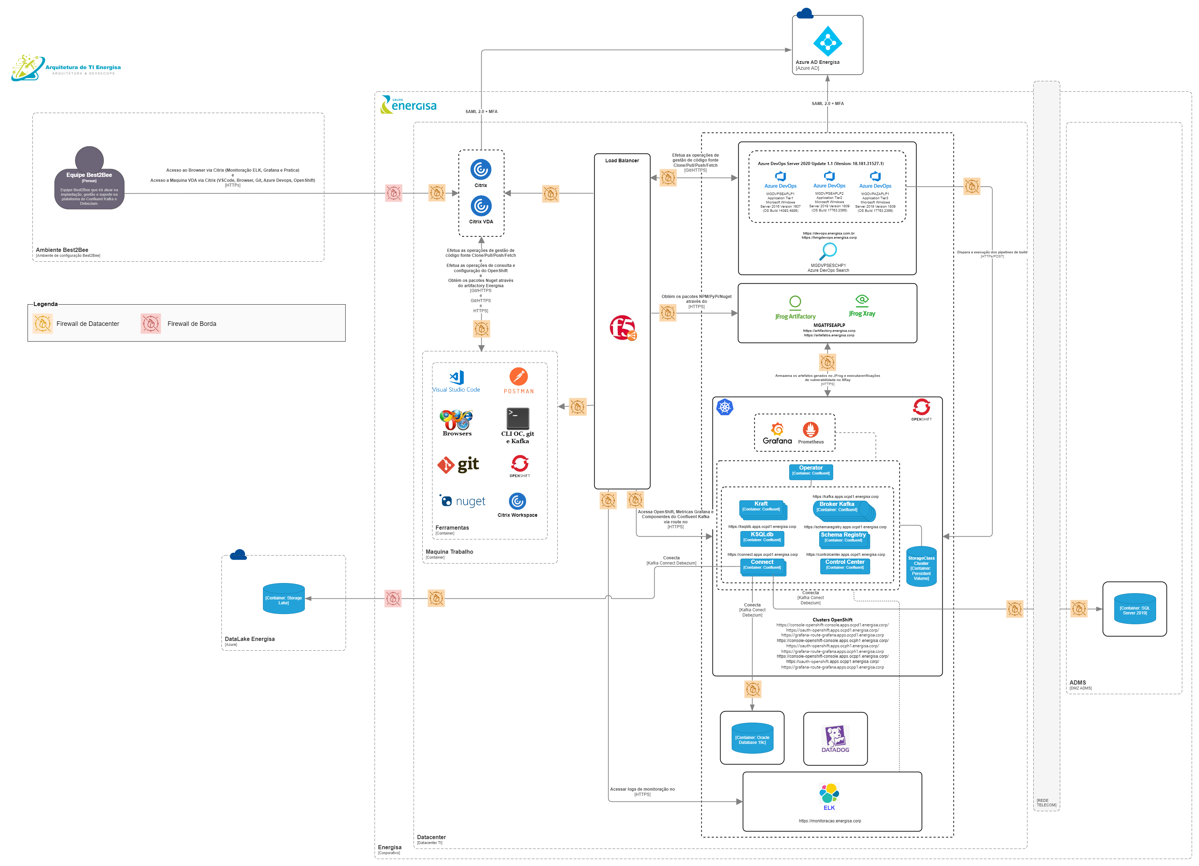This screenshot has height=866, width=1199.
Task: Select the Citrix VDA icon
Action: pos(481,206)
